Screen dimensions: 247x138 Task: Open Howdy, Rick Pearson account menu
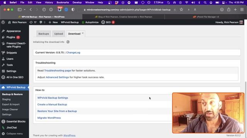tap(229, 22)
